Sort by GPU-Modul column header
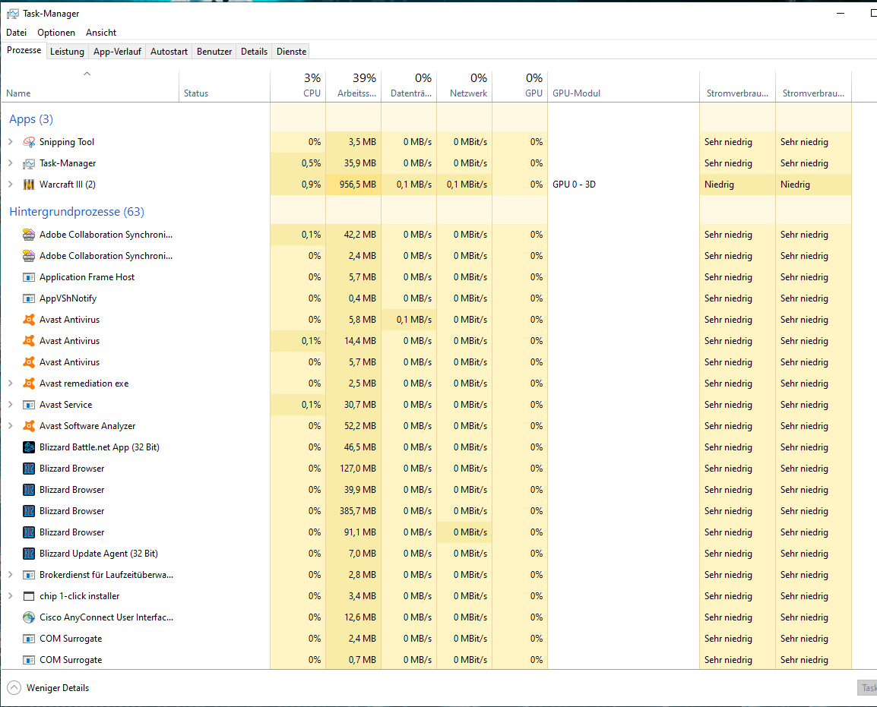The height and width of the screenshot is (707, 877). pyautogui.click(x=623, y=87)
